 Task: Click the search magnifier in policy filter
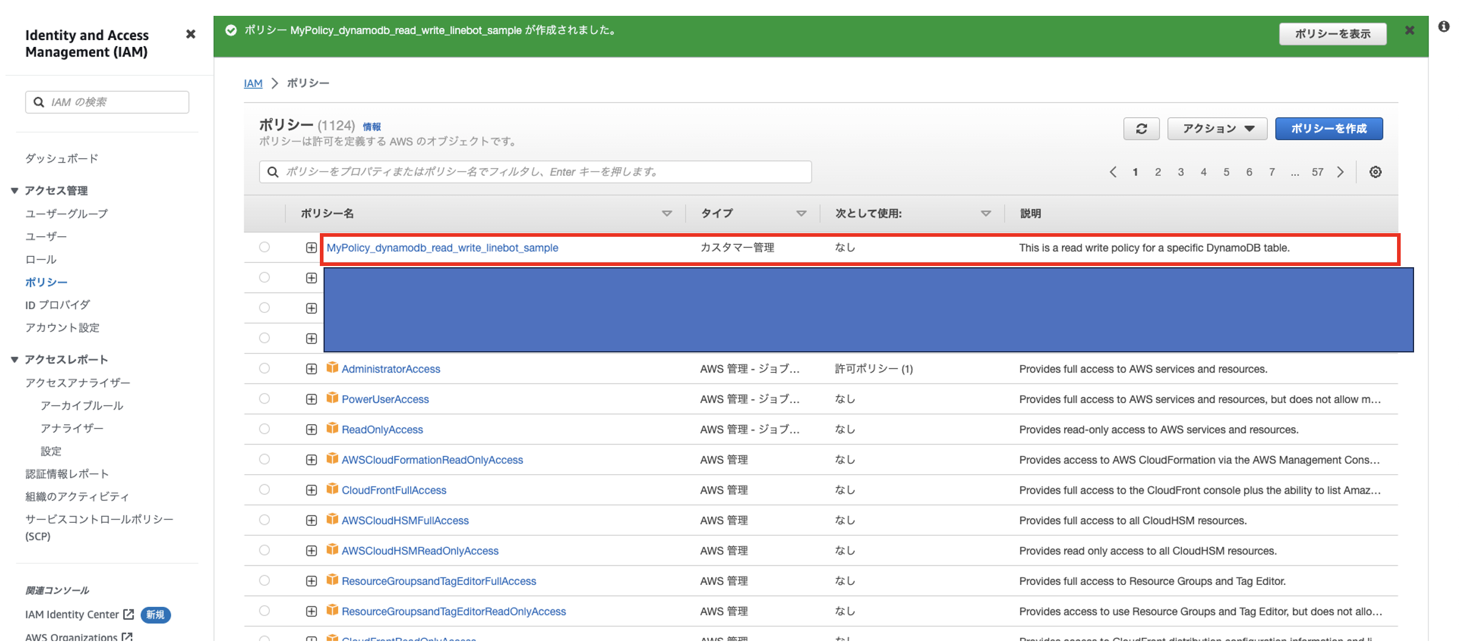tap(273, 172)
